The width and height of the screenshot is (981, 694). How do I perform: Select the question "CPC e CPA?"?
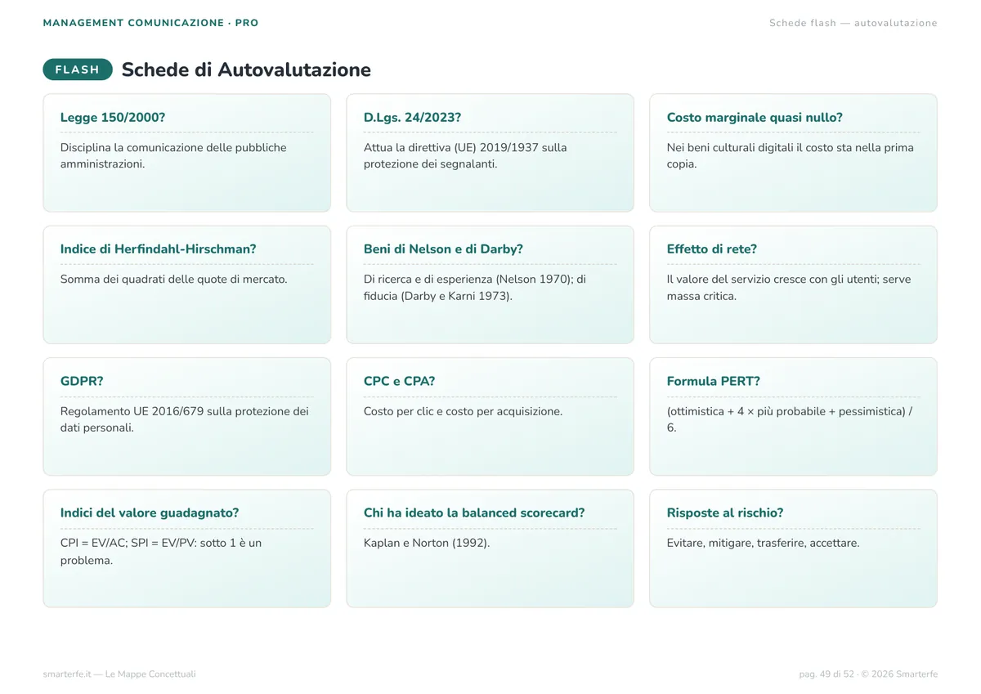click(399, 382)
